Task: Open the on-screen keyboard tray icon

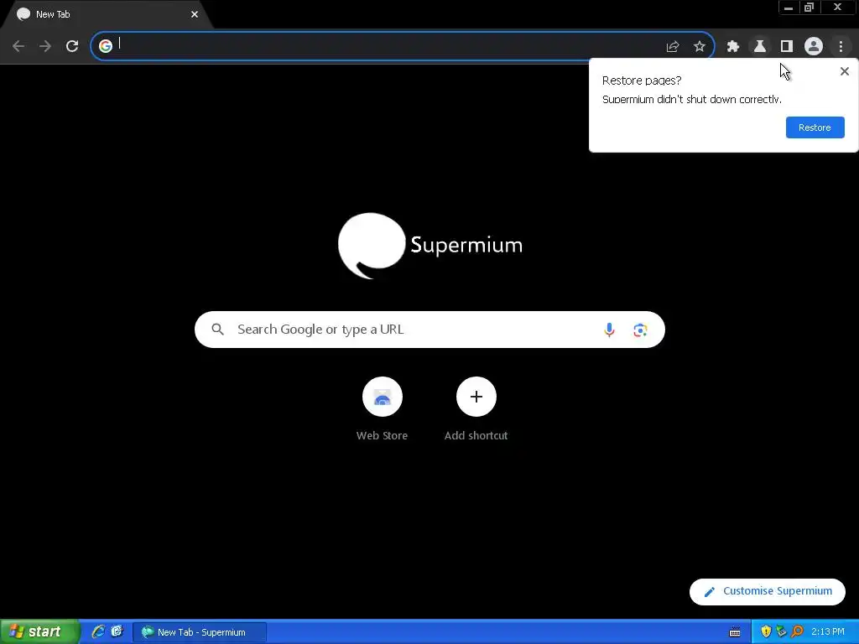Action: click(x=735, y=632)
